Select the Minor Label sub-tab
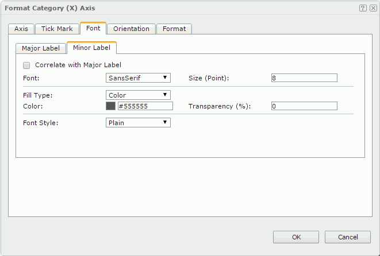 click(x=91, y=48)
